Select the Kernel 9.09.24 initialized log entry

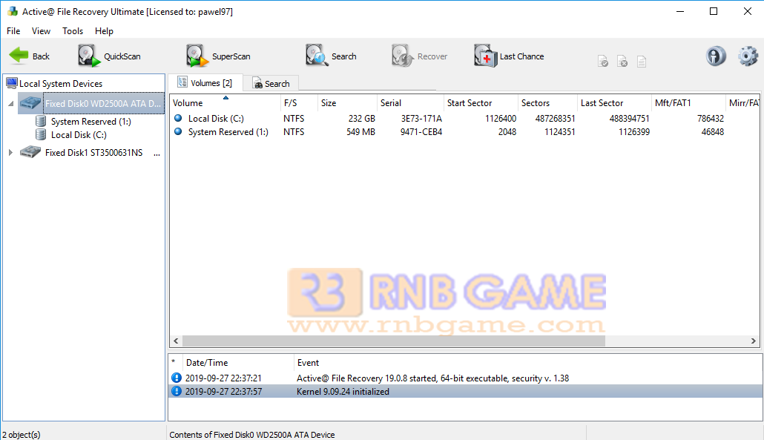point(465,391)
